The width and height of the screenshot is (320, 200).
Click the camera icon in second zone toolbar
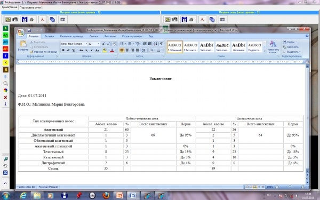pyautogui.click(x=15, y=20)
